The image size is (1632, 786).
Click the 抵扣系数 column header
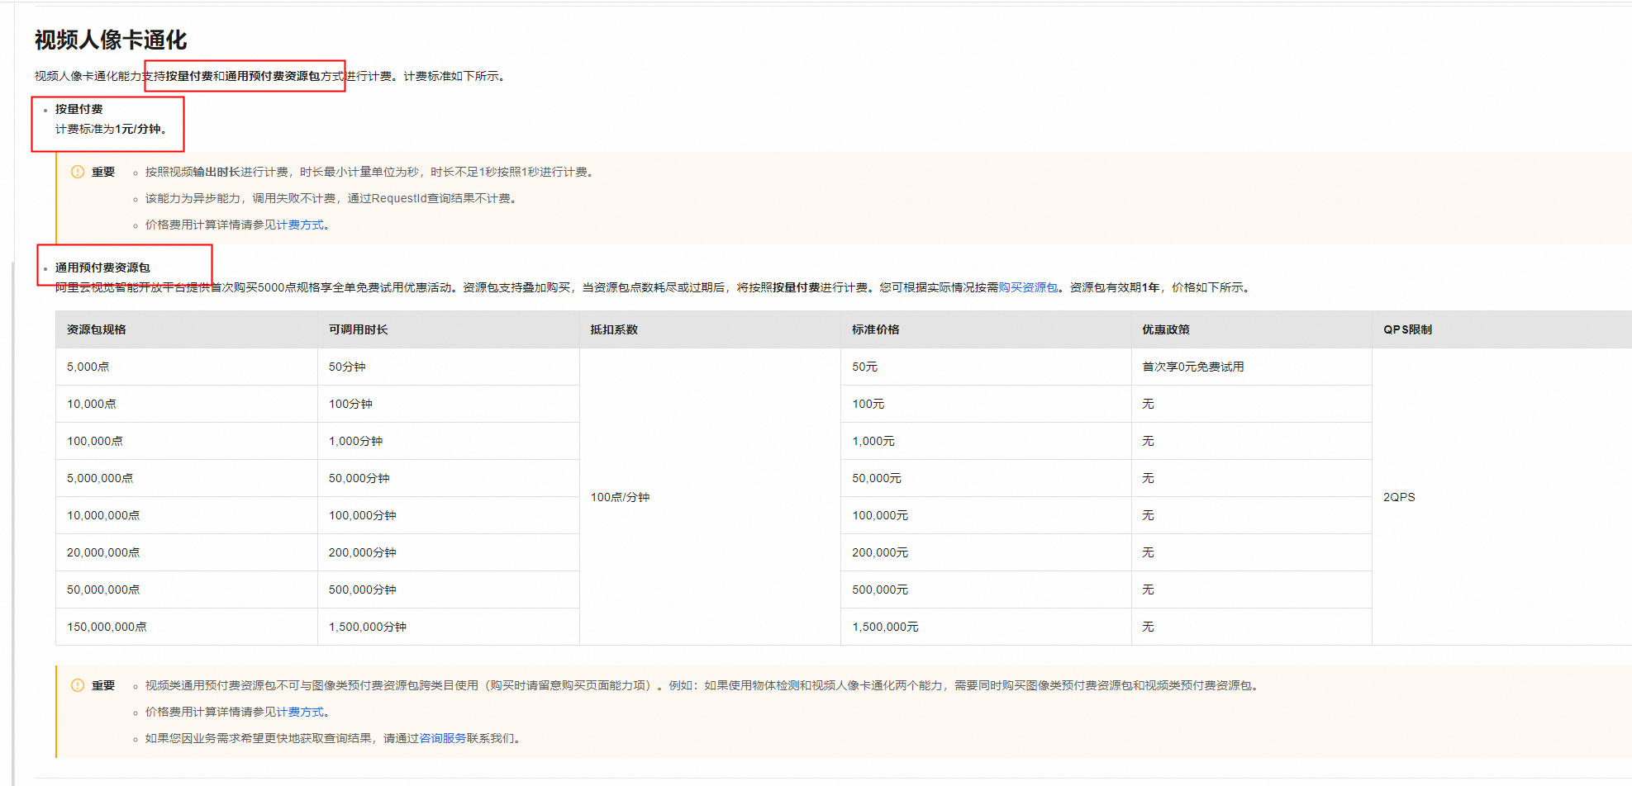click(x=710, y=329)
